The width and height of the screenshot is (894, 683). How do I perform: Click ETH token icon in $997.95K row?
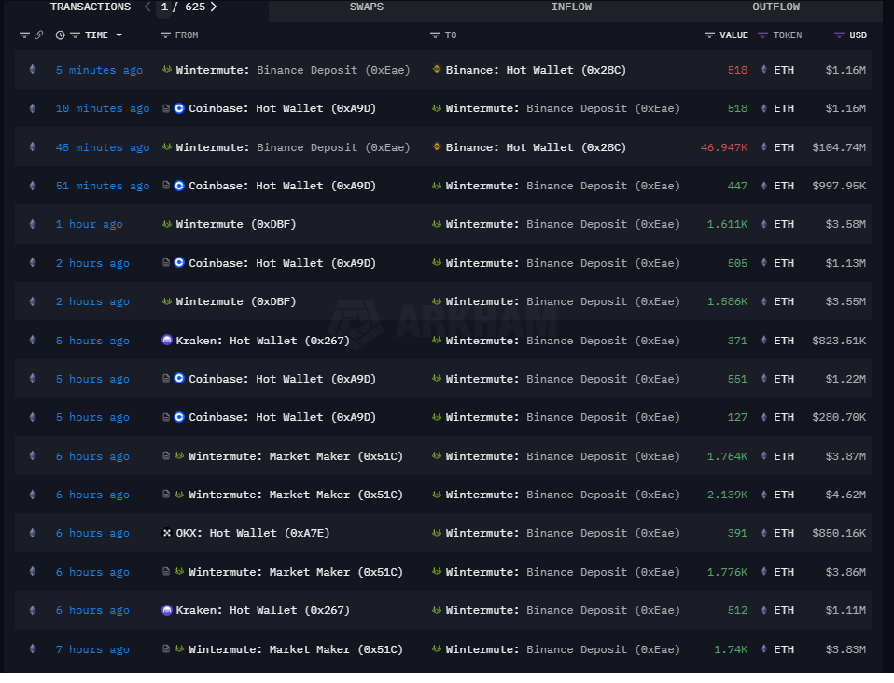(x=764, y=186)
